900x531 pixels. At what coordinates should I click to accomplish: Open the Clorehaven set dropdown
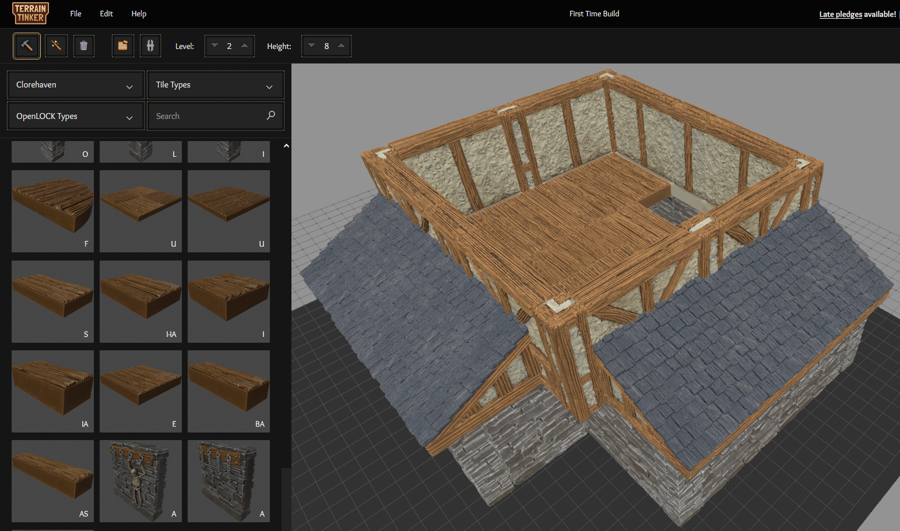pos(75,85)
